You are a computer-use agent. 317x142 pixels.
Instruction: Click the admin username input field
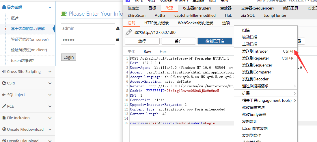point(88,28)
